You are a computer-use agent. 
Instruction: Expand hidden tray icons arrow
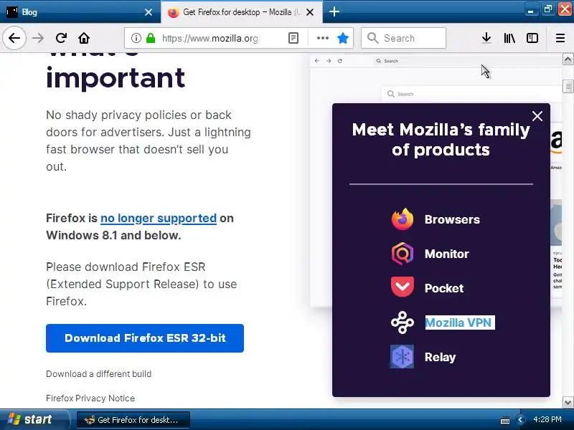click(x=520, y=420)
